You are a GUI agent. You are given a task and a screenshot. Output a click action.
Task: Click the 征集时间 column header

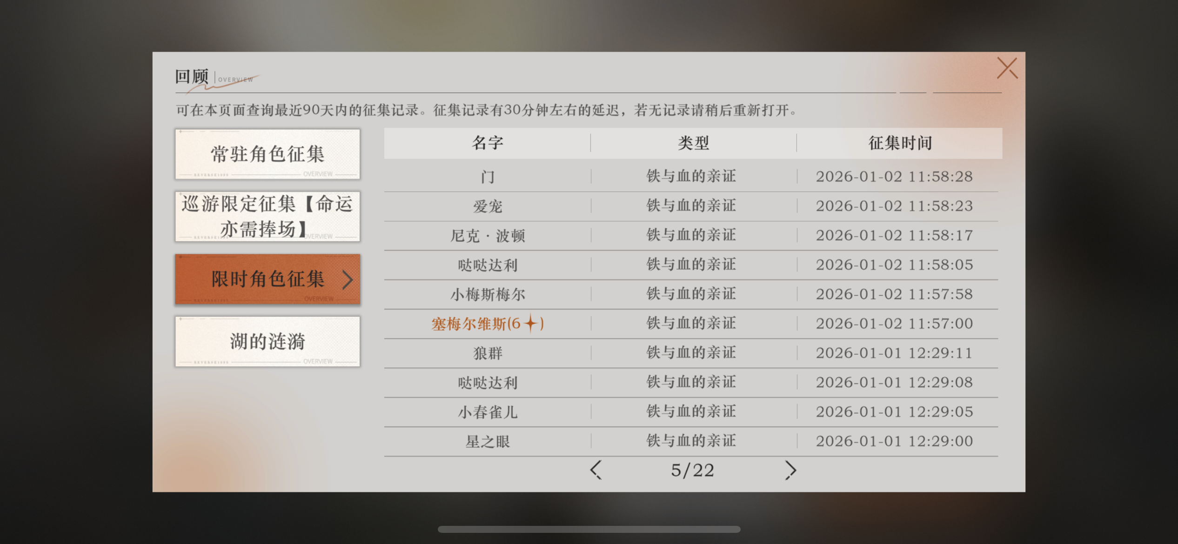(x=900, y=143)
